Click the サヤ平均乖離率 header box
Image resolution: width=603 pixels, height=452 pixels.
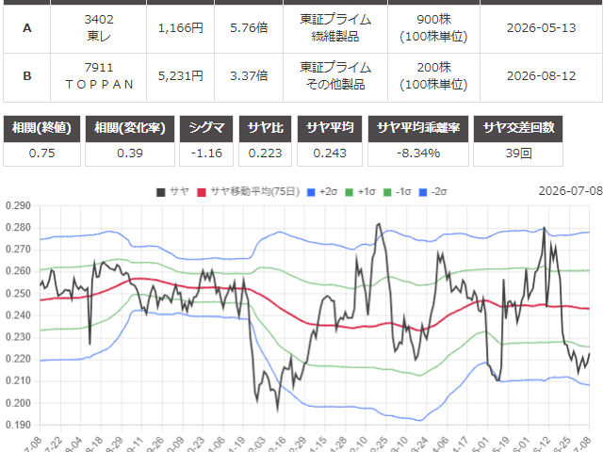tap(418, 128)
